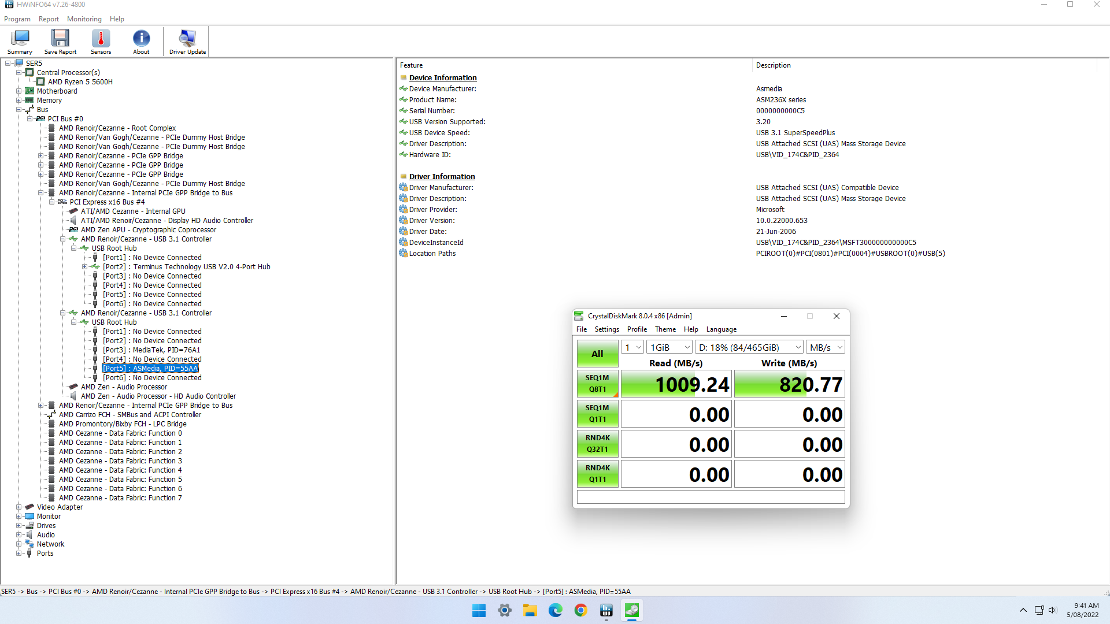Select the SER5 root node
Viewport: 1110px width, 624px height.
[34, 64]
